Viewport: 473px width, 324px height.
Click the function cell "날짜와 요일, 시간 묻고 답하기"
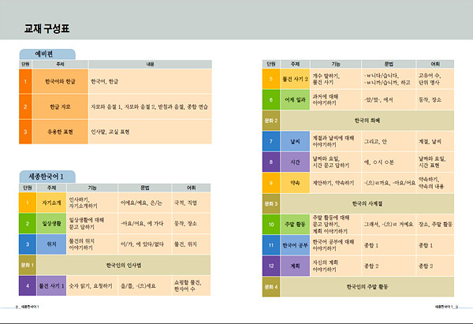click(x=336, y=162)
